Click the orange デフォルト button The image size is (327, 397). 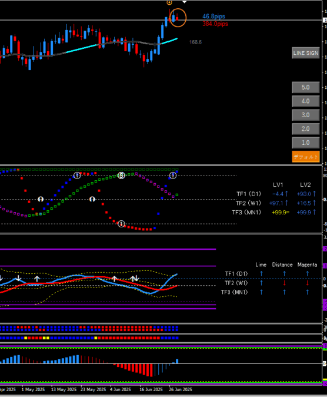[x=305, y=157]
